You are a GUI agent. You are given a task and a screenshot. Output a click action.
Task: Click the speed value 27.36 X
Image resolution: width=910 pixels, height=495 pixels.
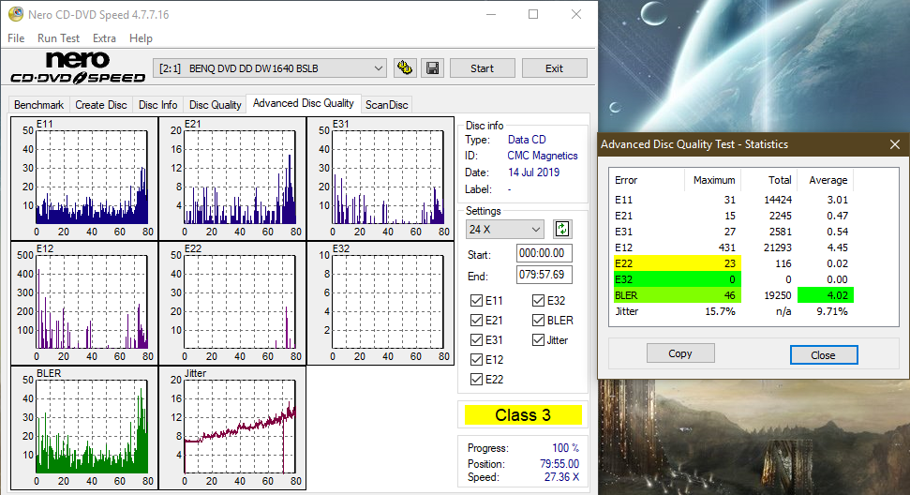[561, 477]
